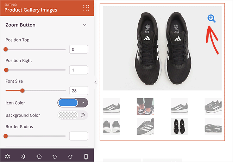Select the first grey side-view sneaker thumbnail
This screenshot has height=162, width=233.
click(x=111, y=106)
